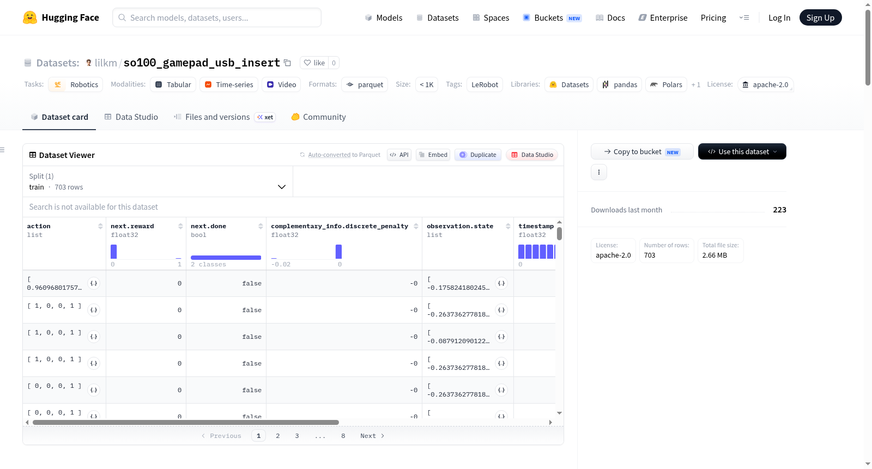Click the apache-2.0 license tag

(x=765, y=84)
